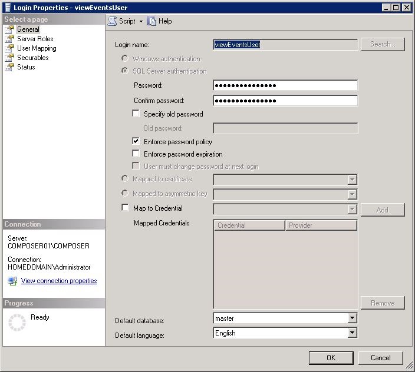Expand the Script dropdown arrow

141,21
